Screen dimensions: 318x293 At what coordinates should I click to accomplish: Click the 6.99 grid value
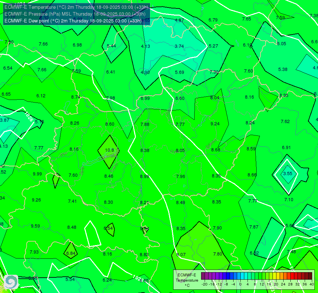[x=145, y=98]
